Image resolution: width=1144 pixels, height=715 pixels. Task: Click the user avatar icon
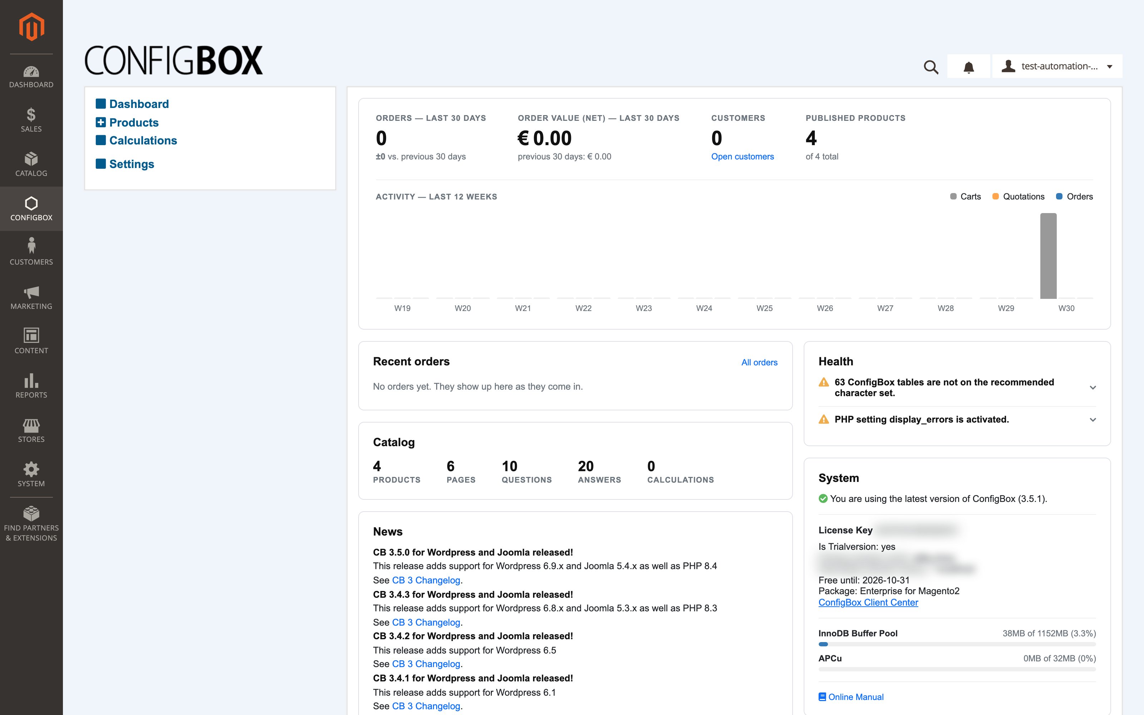1008,66
